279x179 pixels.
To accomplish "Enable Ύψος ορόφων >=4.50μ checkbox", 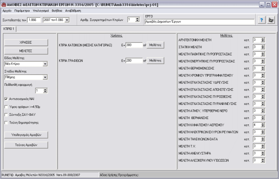I will tap(6, 107).
